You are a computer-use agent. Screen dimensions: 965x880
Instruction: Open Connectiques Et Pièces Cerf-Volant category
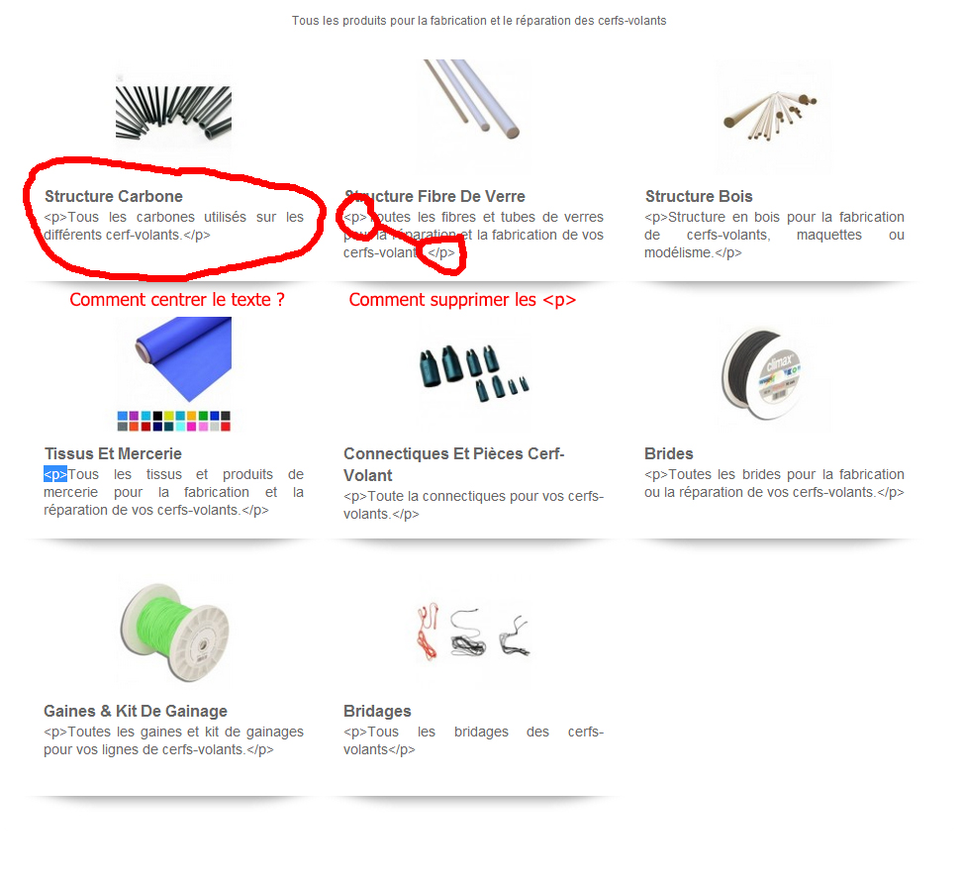pyautogui.click(x=453, y=464)
